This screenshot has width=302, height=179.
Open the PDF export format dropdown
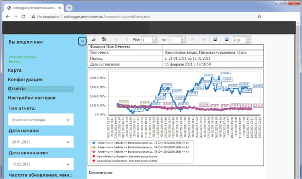[248, 40]
